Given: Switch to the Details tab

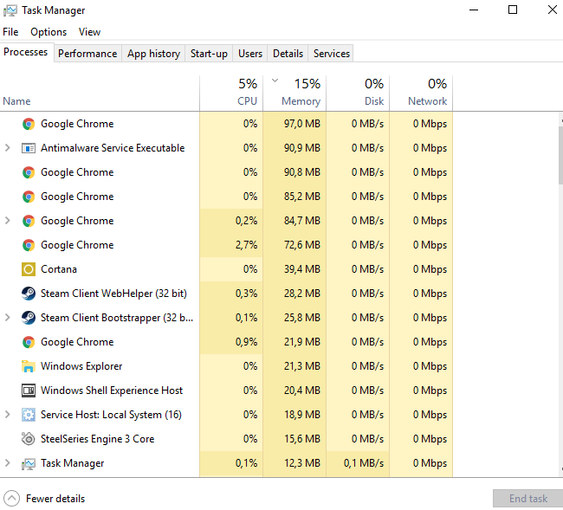Looking at the screenshot, I should 288,54.
